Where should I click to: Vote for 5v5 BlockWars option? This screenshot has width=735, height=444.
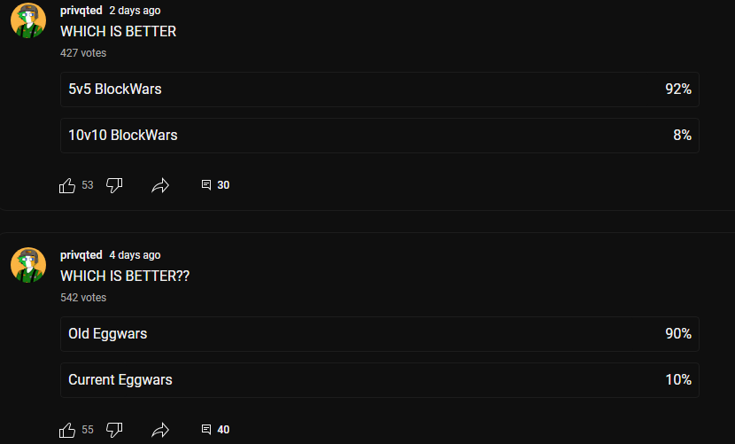[x=380, y=90]
